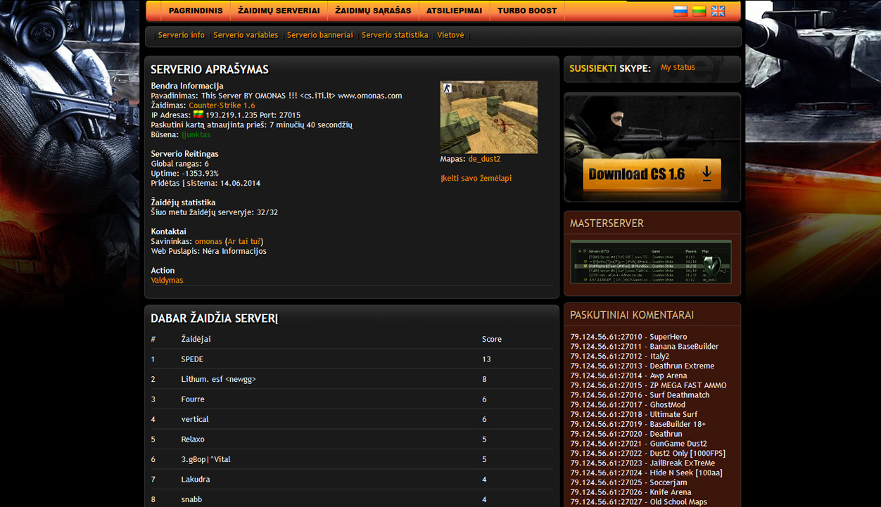Switch to the Serverio banneriai tab
The image size is (881, 507).
[x=320, y=35]
